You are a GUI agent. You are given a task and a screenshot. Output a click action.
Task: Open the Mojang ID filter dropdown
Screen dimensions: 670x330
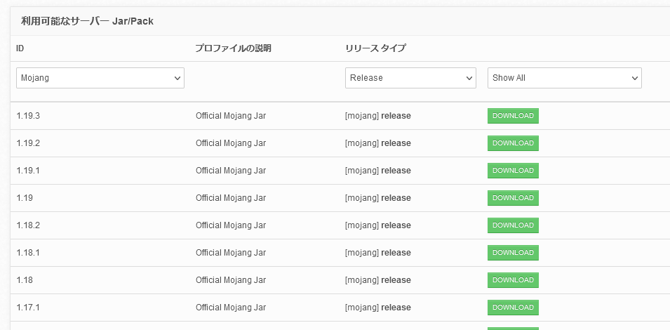[x=100, y=78]
